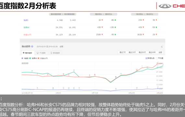This screenshot has height=117, width=185.
Task: Switch to the 移动趋势 tab
Action: (55, 53)
